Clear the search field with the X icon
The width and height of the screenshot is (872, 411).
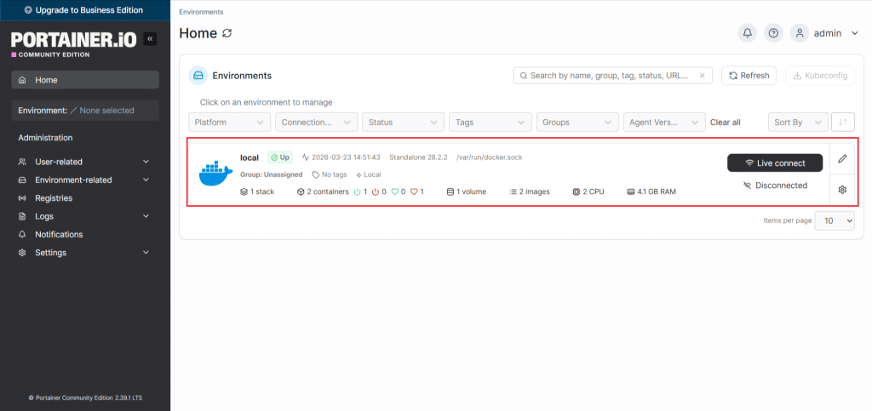click(x=702, y=76)
